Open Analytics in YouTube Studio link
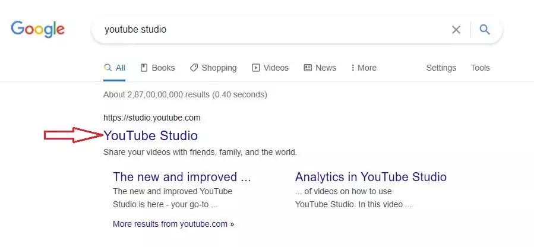The image size is (534, 247). pyautogui.click(x=371, y=177)
